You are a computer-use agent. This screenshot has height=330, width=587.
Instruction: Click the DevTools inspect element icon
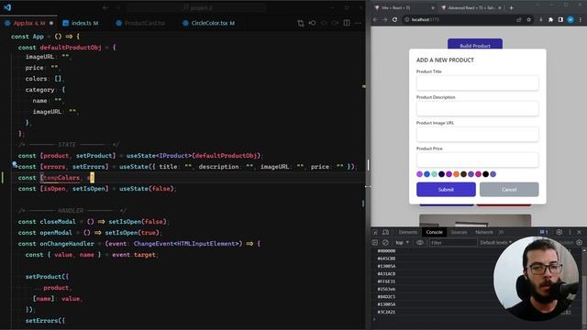tap(375, 232)
